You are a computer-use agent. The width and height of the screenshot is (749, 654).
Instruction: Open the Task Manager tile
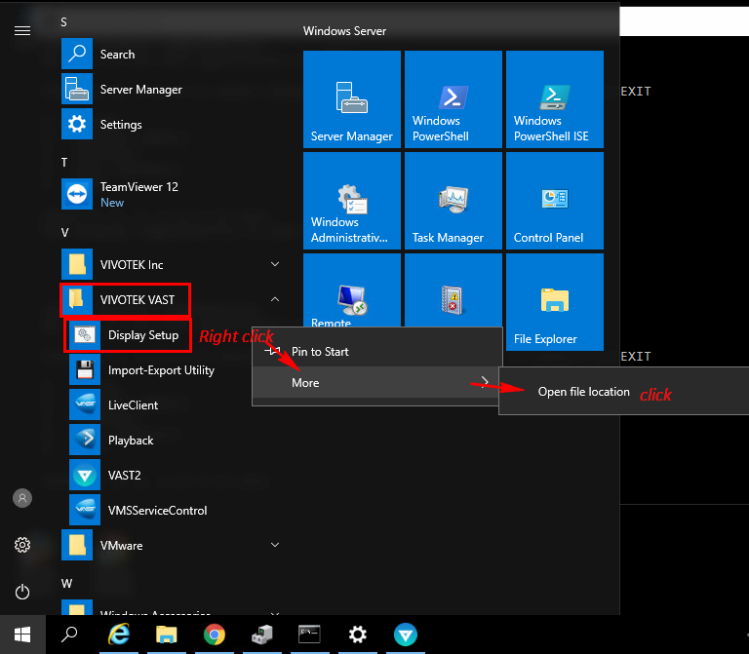(x=453, y=201)
